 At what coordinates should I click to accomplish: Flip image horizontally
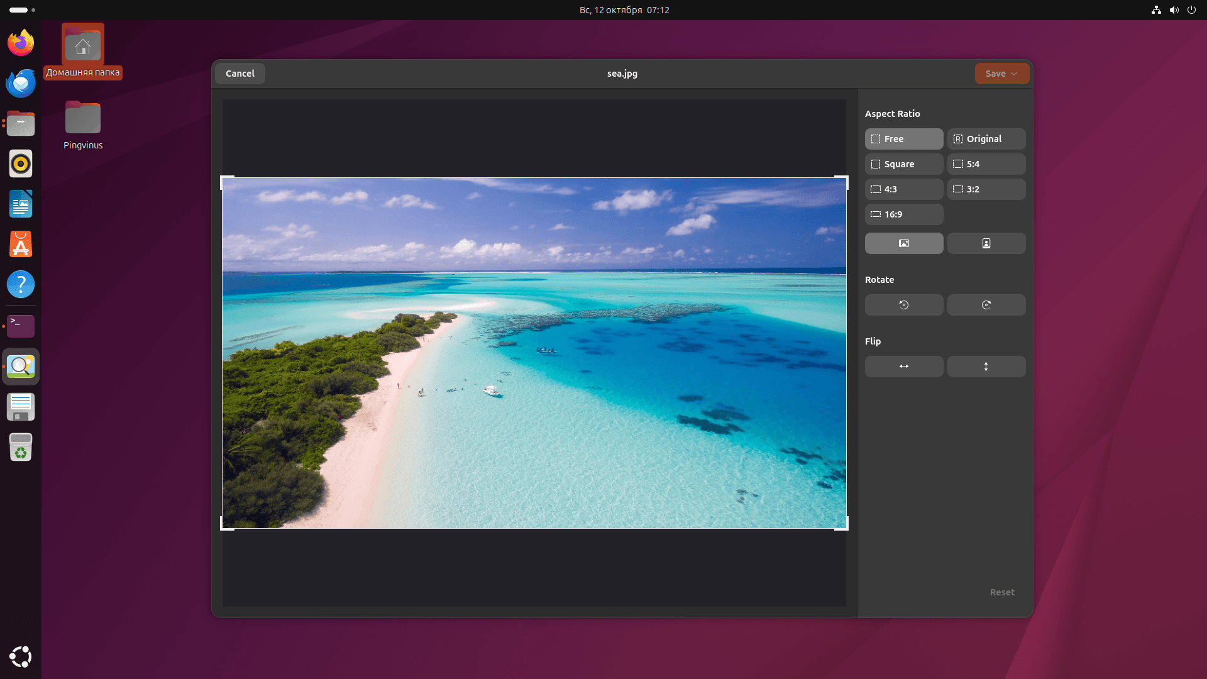click(x=903, y=367)
